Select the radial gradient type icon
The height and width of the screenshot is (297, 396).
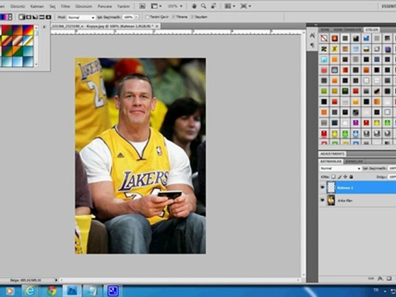pos(28,17)
